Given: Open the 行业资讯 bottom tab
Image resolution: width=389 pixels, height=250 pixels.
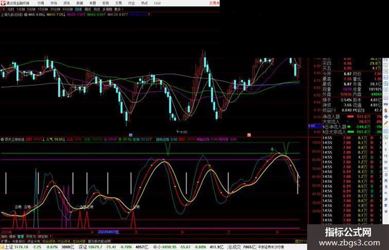Looking at the screenshot, I should click(64, 241).
